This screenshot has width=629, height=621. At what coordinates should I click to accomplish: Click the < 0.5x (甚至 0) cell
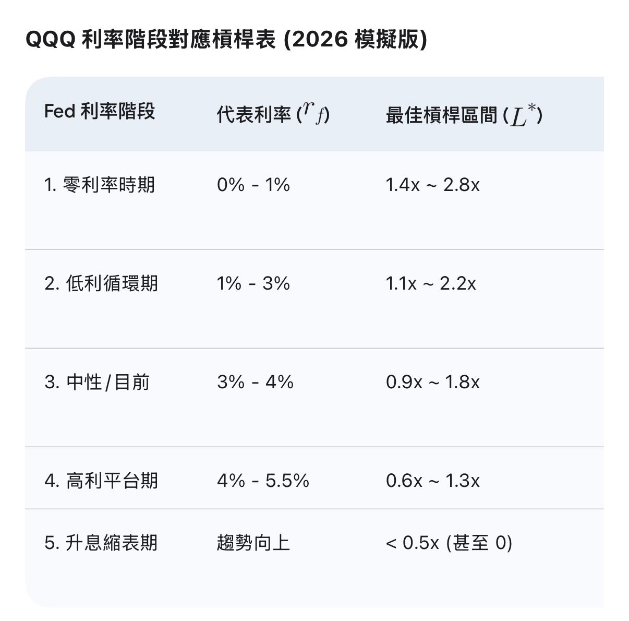pos(449,543)
